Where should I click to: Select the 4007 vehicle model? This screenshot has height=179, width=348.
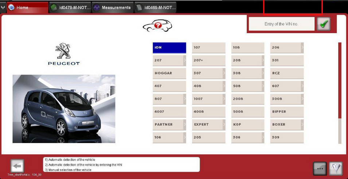pyautogui.click(x=169, y=112)
